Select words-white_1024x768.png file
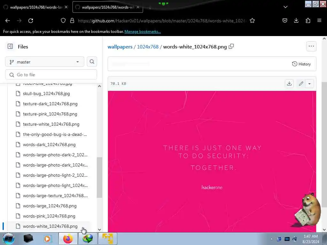 (50, 226)
